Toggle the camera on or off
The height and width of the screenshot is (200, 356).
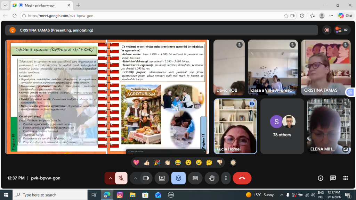tap(146, 178)
